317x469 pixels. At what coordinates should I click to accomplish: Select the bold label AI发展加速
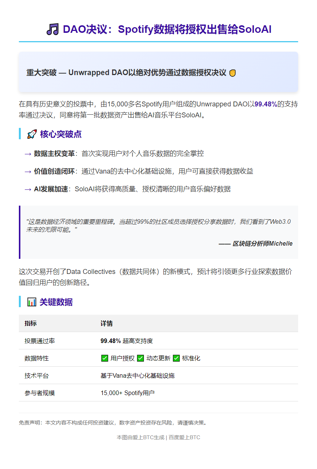pos(51,189)
